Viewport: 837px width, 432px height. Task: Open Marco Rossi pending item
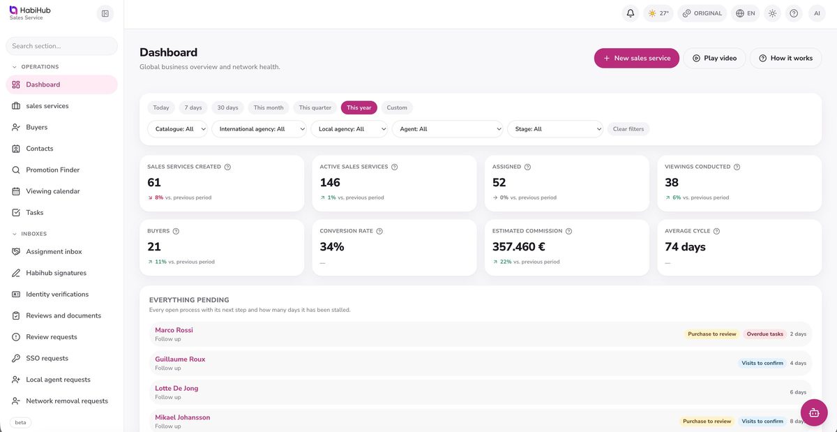pos(481,334)
